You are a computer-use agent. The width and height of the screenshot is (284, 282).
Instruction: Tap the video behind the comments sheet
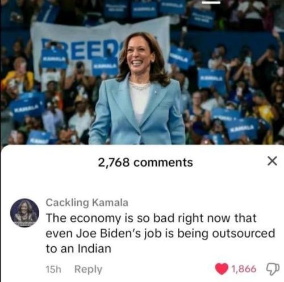coord(142,72)
